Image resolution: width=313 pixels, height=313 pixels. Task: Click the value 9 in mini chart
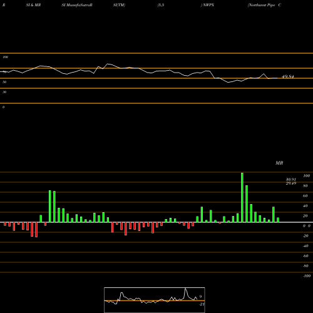[200, 297]
